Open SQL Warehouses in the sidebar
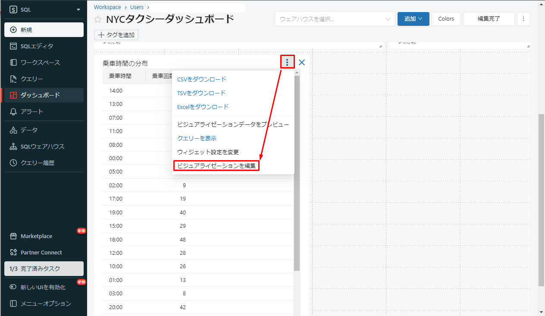The width and height of the screenshot is (545, 316). click(x=42, y=146)
